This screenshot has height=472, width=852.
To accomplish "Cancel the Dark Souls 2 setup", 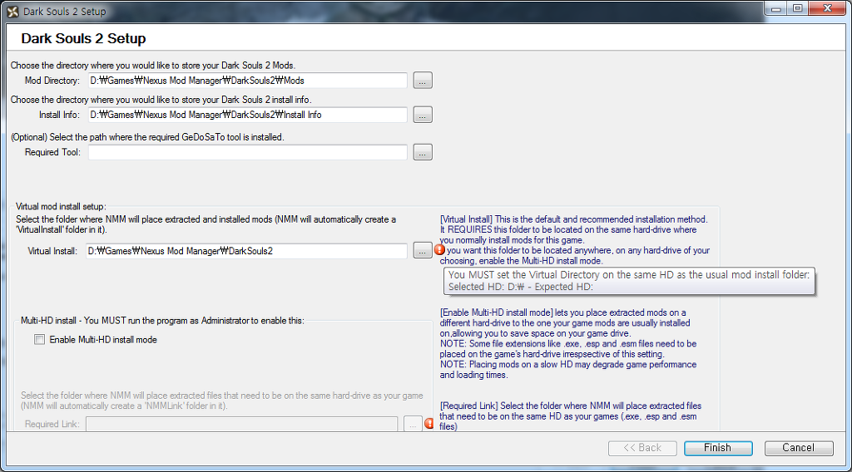I will point(798,448).
